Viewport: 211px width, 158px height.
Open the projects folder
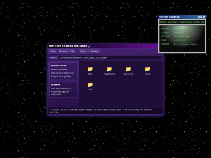(128, 71)
